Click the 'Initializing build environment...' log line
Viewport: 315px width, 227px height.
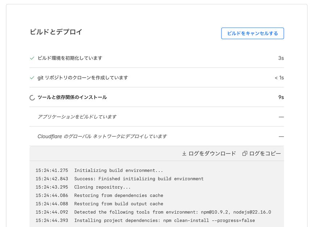[119, 170]
